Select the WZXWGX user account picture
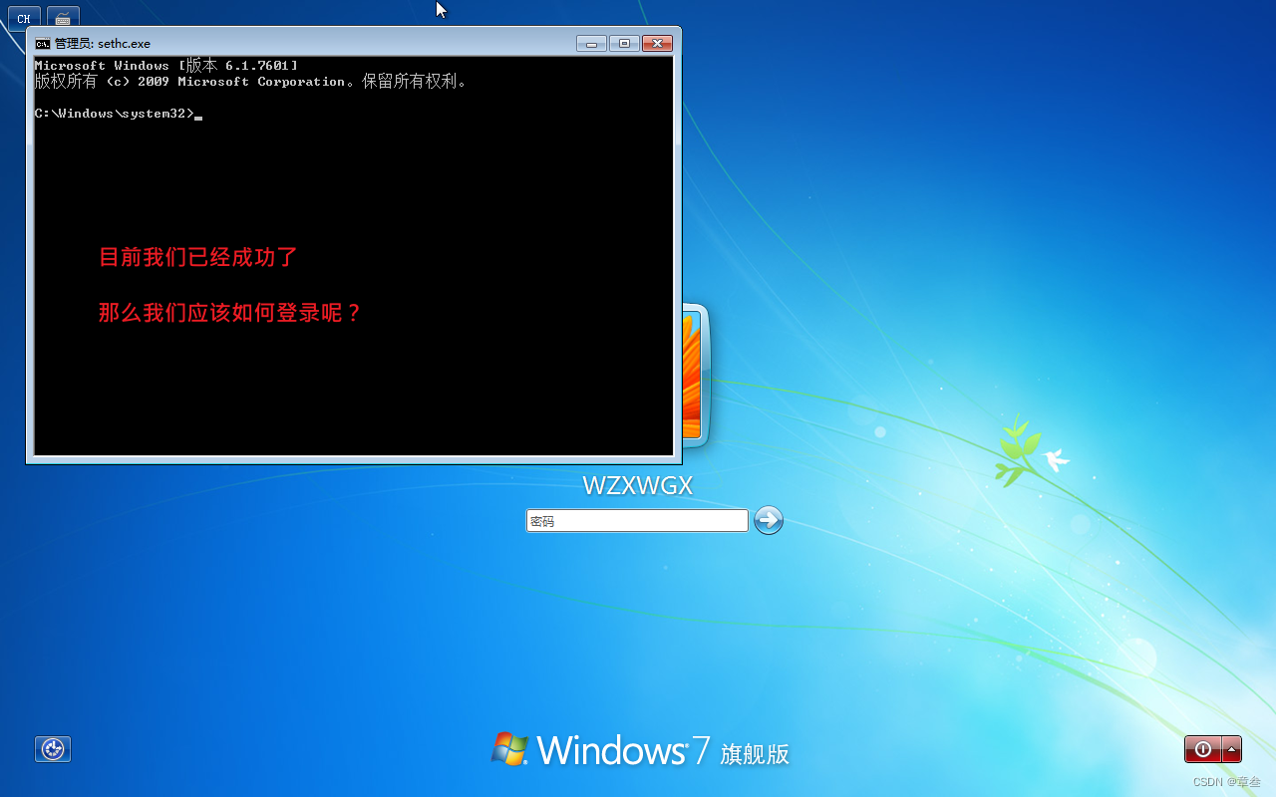The image size is (1276, 797). tap(696, 374)
